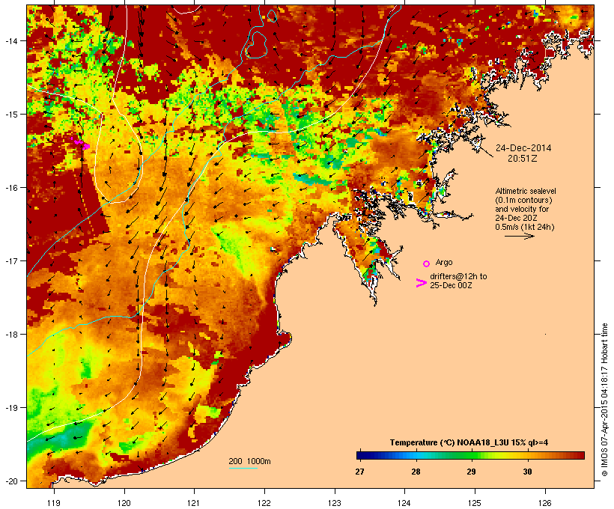The width and height of the screenshot is (614, 509).
Task: Click longitude axis label 124
Action: point(404,503)
